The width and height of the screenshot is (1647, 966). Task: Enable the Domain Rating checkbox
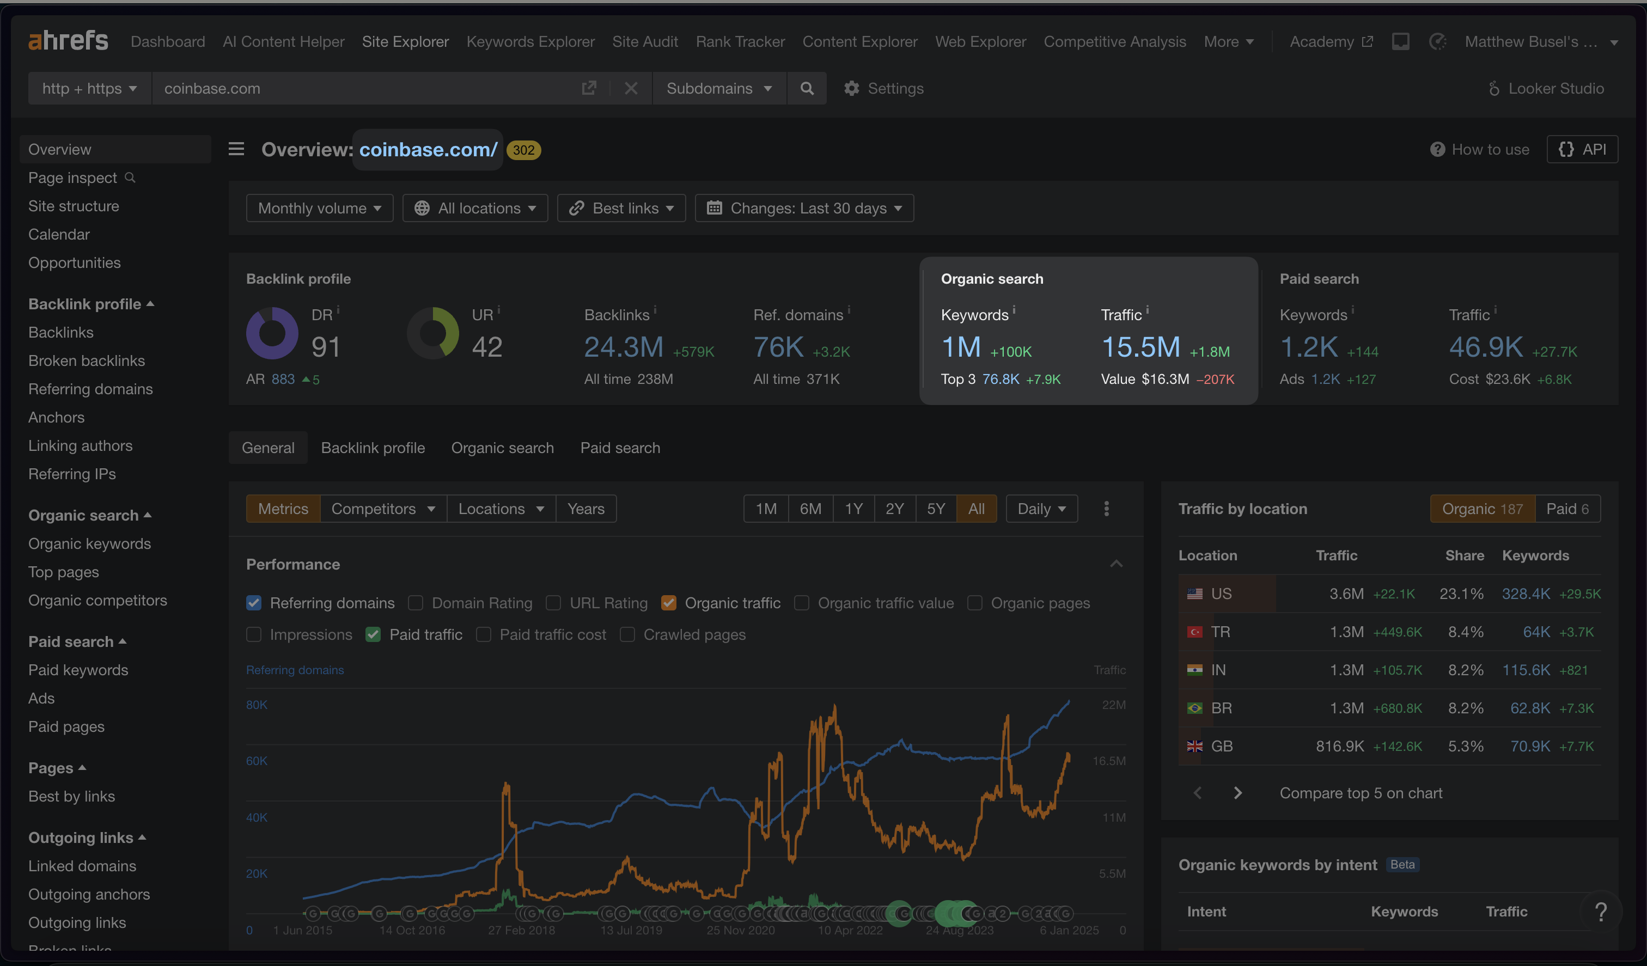pyautogui.click(x=416, y=603)
